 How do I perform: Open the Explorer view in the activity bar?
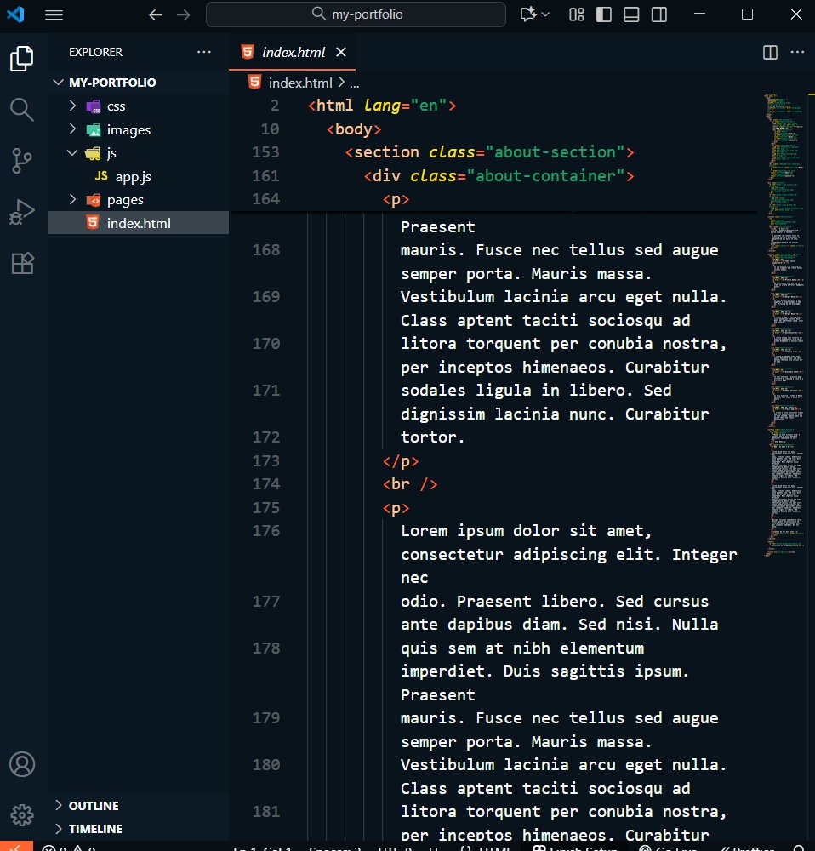[x=22, y=59]
